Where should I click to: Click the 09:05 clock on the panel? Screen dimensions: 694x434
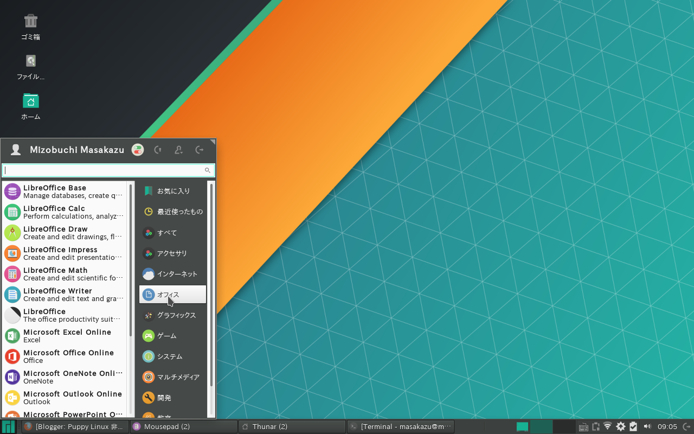tap(667, 426)
